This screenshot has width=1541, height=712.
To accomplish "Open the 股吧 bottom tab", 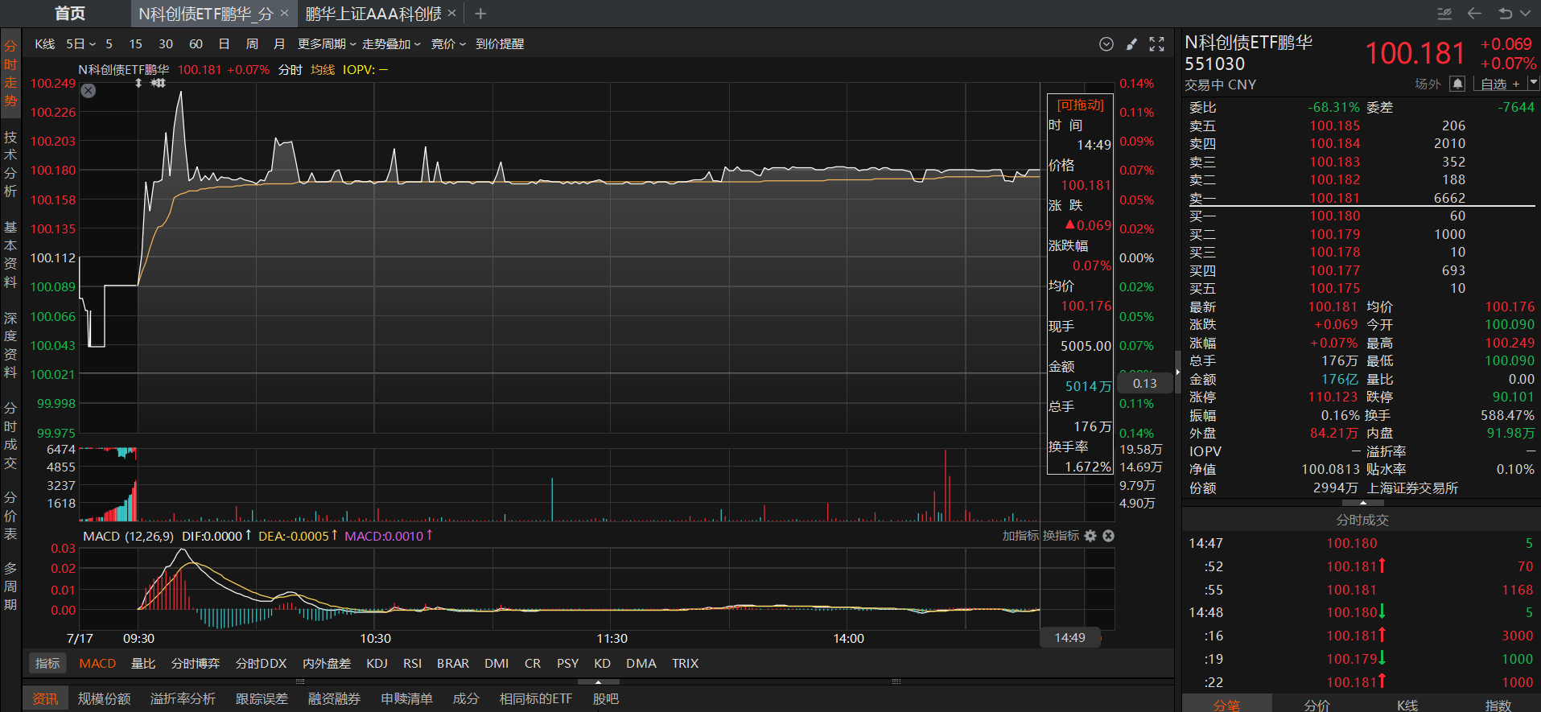I will pos(605,699).
